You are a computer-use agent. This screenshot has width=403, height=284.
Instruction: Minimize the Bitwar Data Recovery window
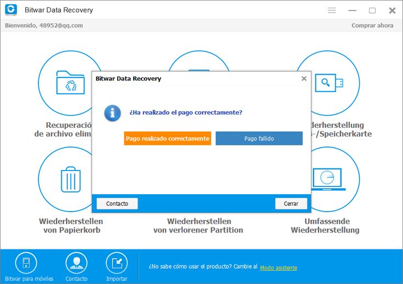pos(352,10)
